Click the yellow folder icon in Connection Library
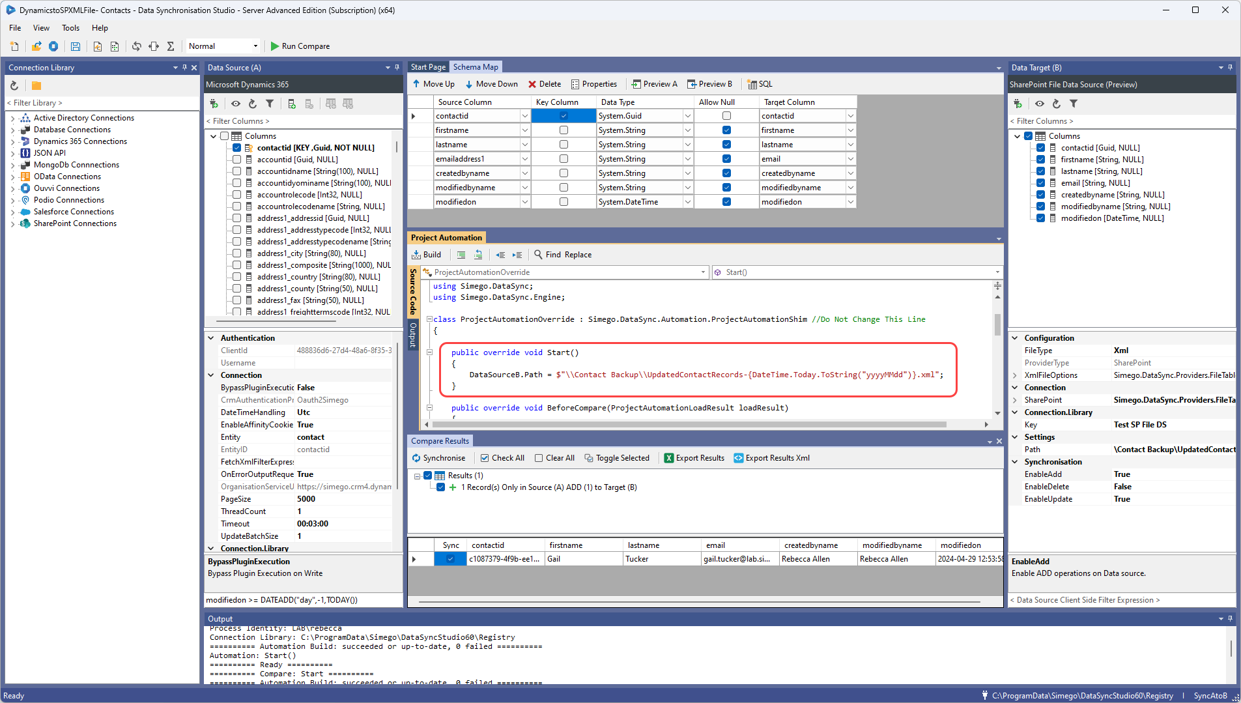 coord(36,85)
